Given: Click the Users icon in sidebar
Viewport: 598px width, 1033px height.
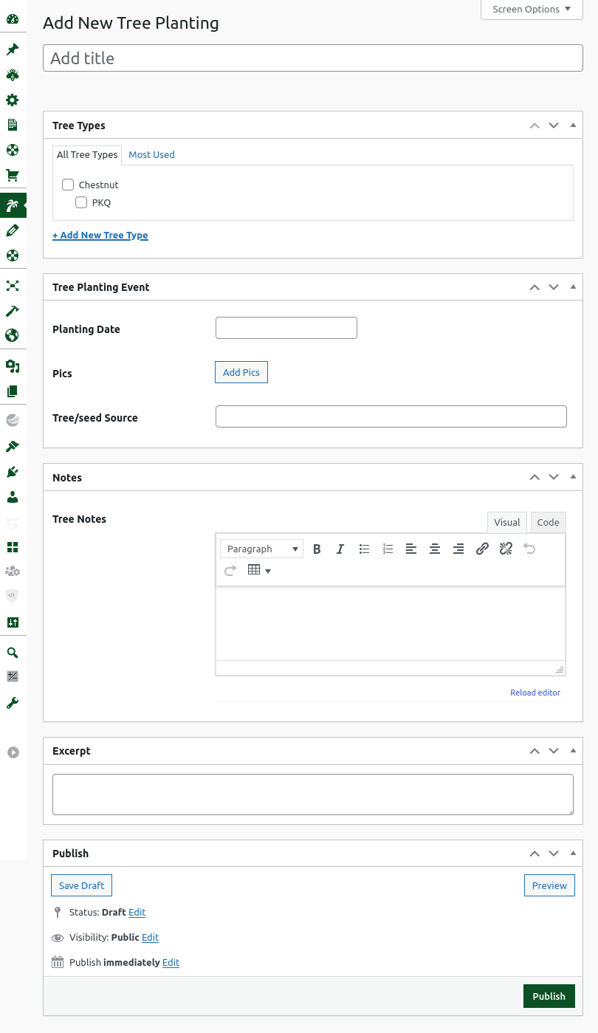Looking at the screenshot, I should tap(13, 497).
